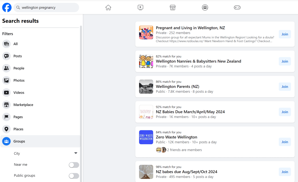The height and width of the screenshot is (182, 298).
Task: Turn on the Public groups toggle
Action: click(x=74, y=176)
